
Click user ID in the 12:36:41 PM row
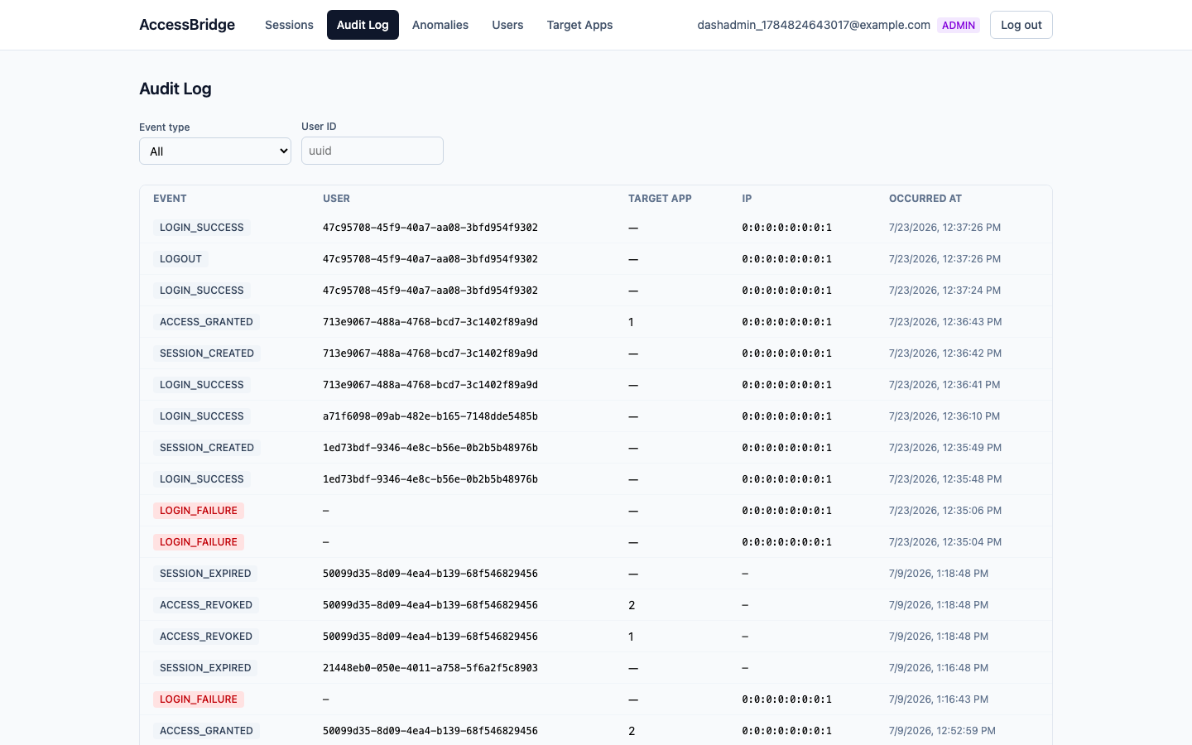coord(430,385)
